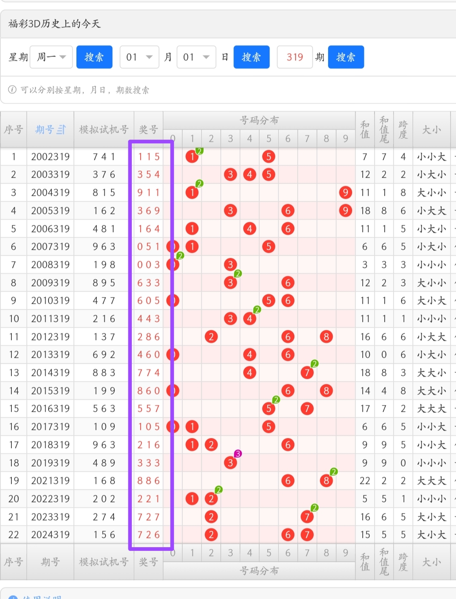Click 搜索 button next to weekday dropdown

(94, 57)
